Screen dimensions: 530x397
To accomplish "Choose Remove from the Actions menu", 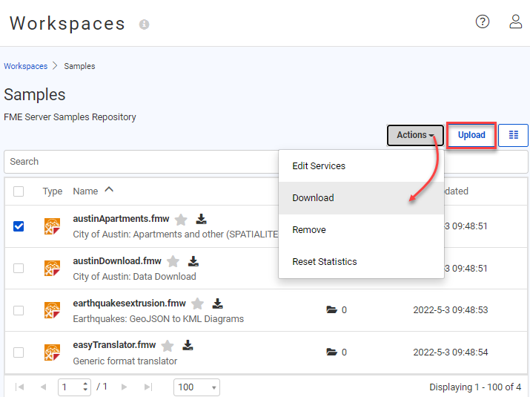I will (361, 229).
